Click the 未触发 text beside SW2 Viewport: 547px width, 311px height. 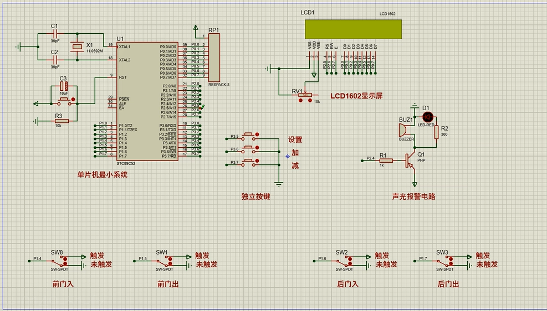coord(386,265)
